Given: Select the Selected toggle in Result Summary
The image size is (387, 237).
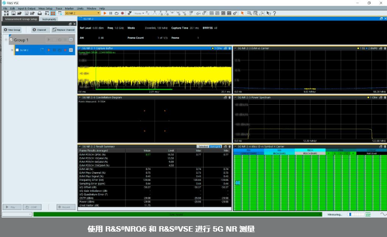Looking at the screenshot, I should coord(203,146).
